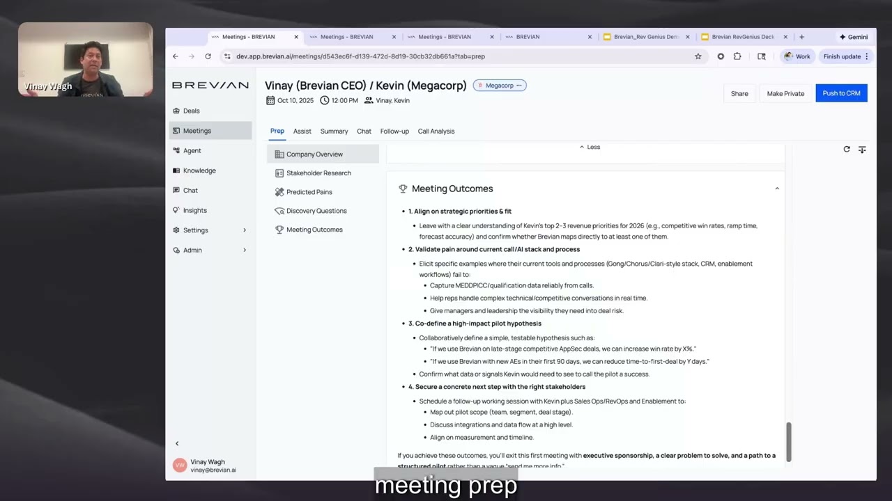Screen dimensions: 892x501
Task: Click the collapse-all sections icon
Action: [862, 149]
